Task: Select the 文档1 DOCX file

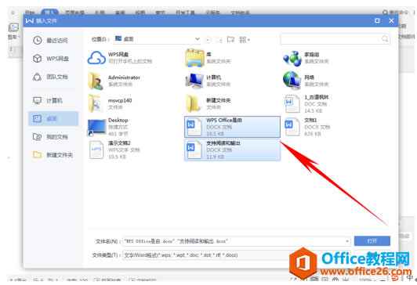Action: click(x=307, y=127)
